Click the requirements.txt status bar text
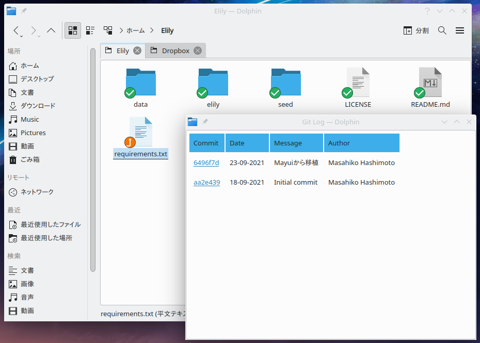This screenshot has width=480, height=343. pyautogui.click(x=143, y=314)
